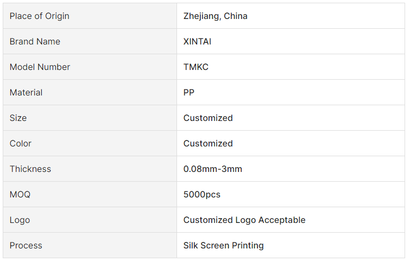The image size is (410, 262).
Task: Click the MOQ label cell
Action: [x=90, y=194]
